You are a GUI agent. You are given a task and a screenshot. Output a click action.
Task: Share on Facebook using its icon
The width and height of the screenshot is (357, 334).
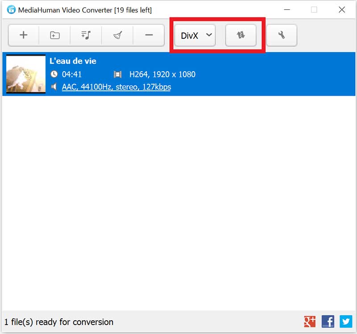(x=329, y=322)
